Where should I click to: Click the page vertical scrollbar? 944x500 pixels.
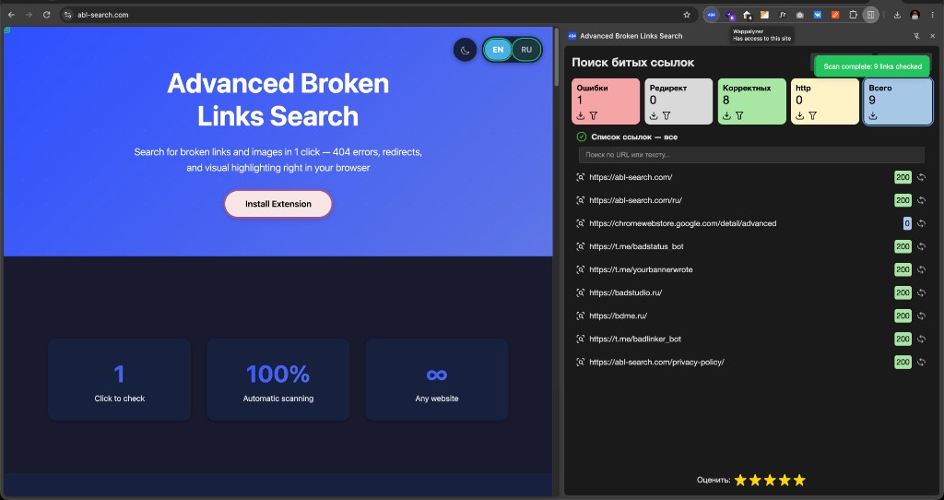556,57
